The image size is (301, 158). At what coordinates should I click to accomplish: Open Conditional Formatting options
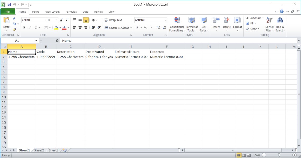tap(177, 24)
